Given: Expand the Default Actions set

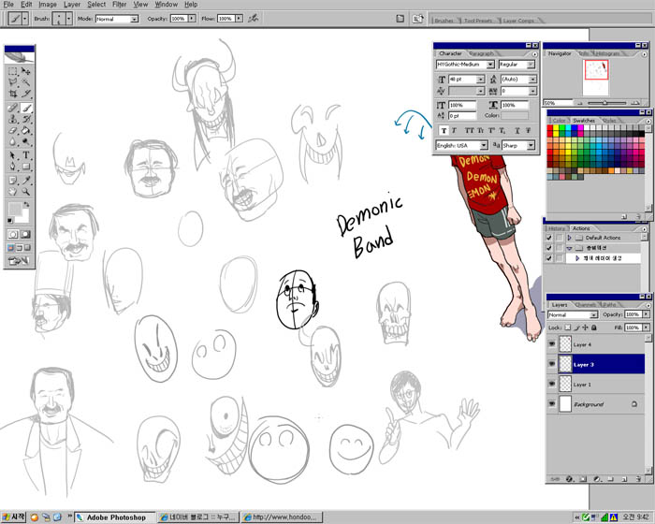Looking at the screenshot, I should (569, 238).
